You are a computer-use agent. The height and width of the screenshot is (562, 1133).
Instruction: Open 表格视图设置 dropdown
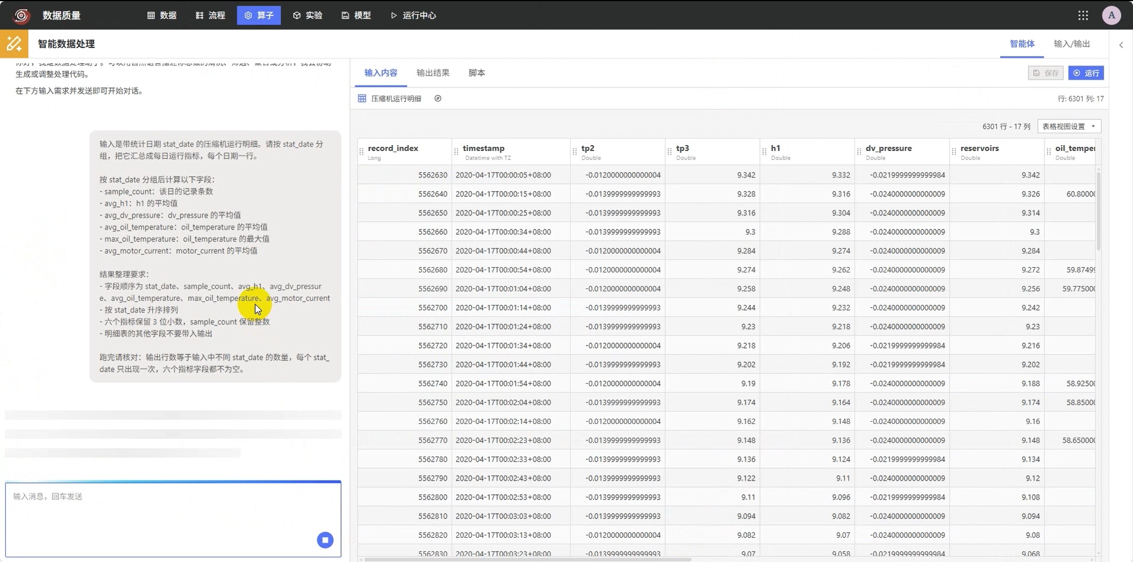(x=1069, y=126)
